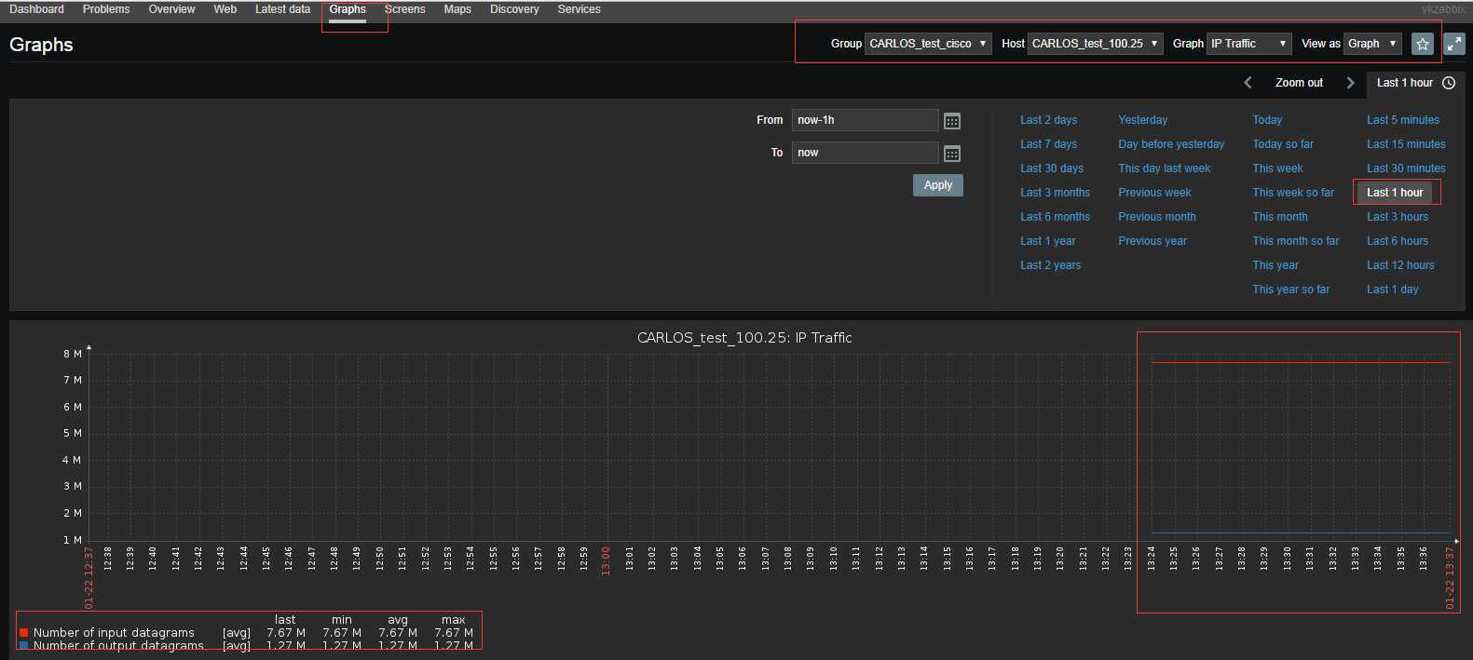Select Last 2 years range
This screenshot has height=660, width=1473.
click(1050, 265)
